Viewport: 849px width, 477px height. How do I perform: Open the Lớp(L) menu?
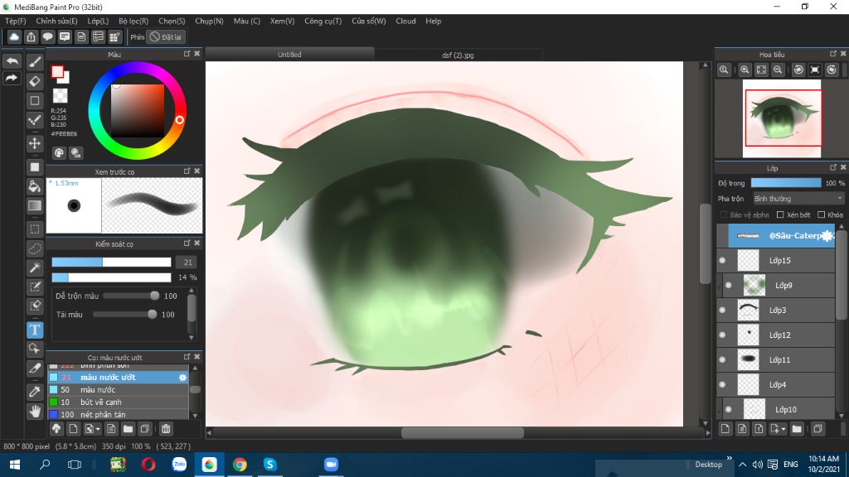[98, 21]
